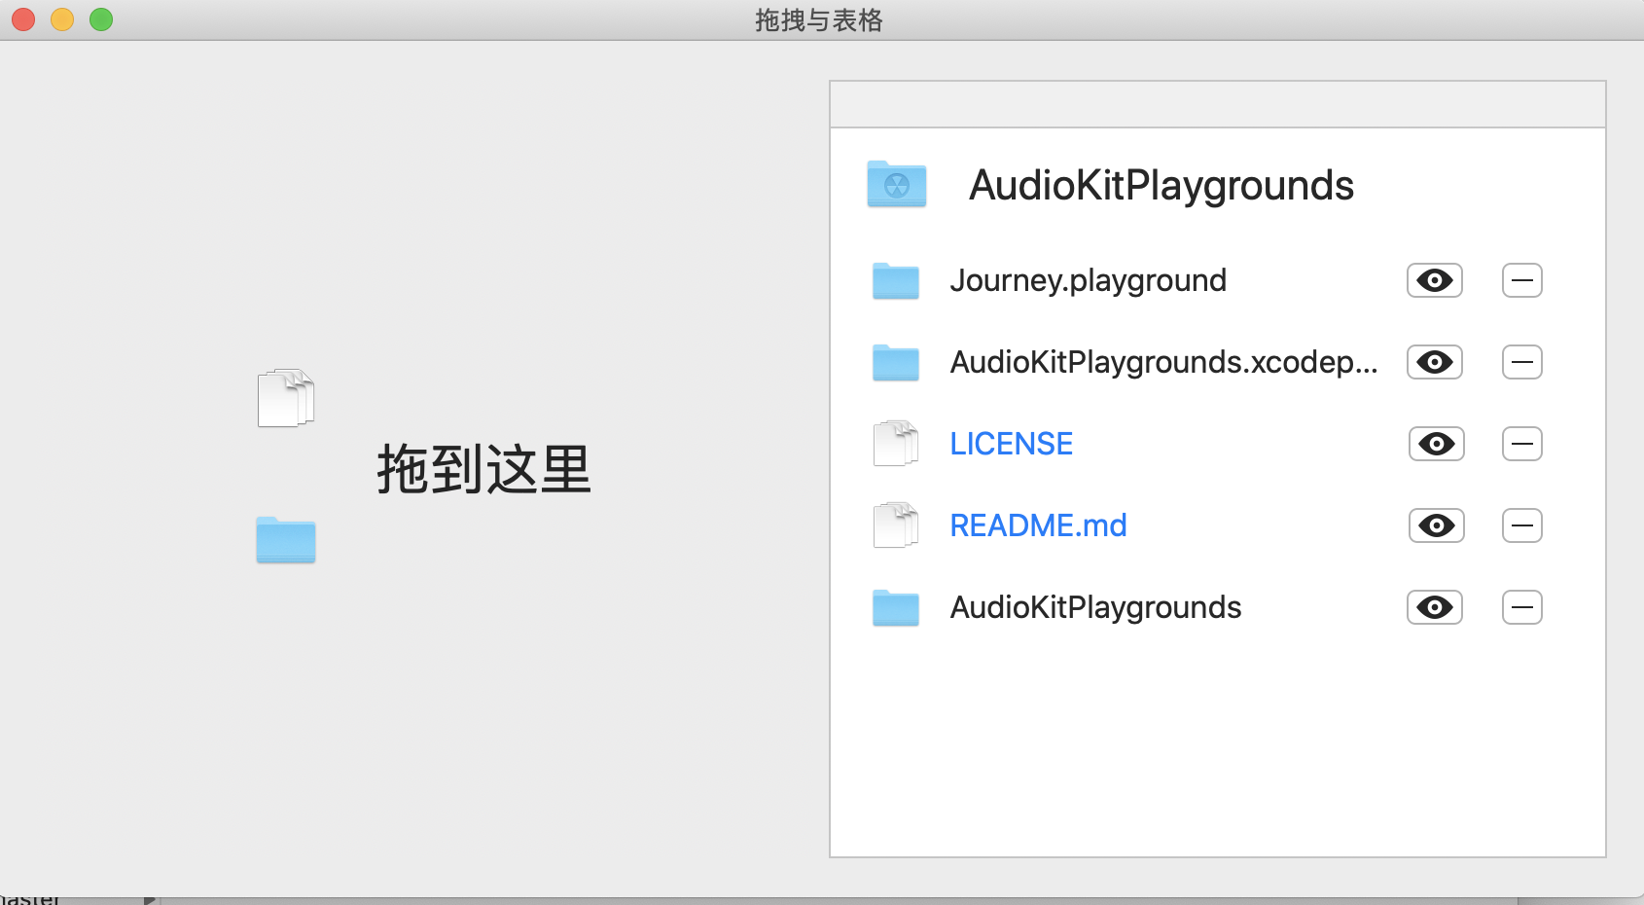Click the README.md file icon

click(x=896, y=525)
